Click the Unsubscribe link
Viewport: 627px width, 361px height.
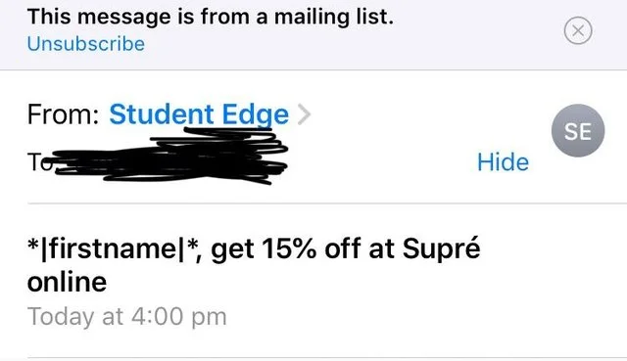click(x=86, y=44)
